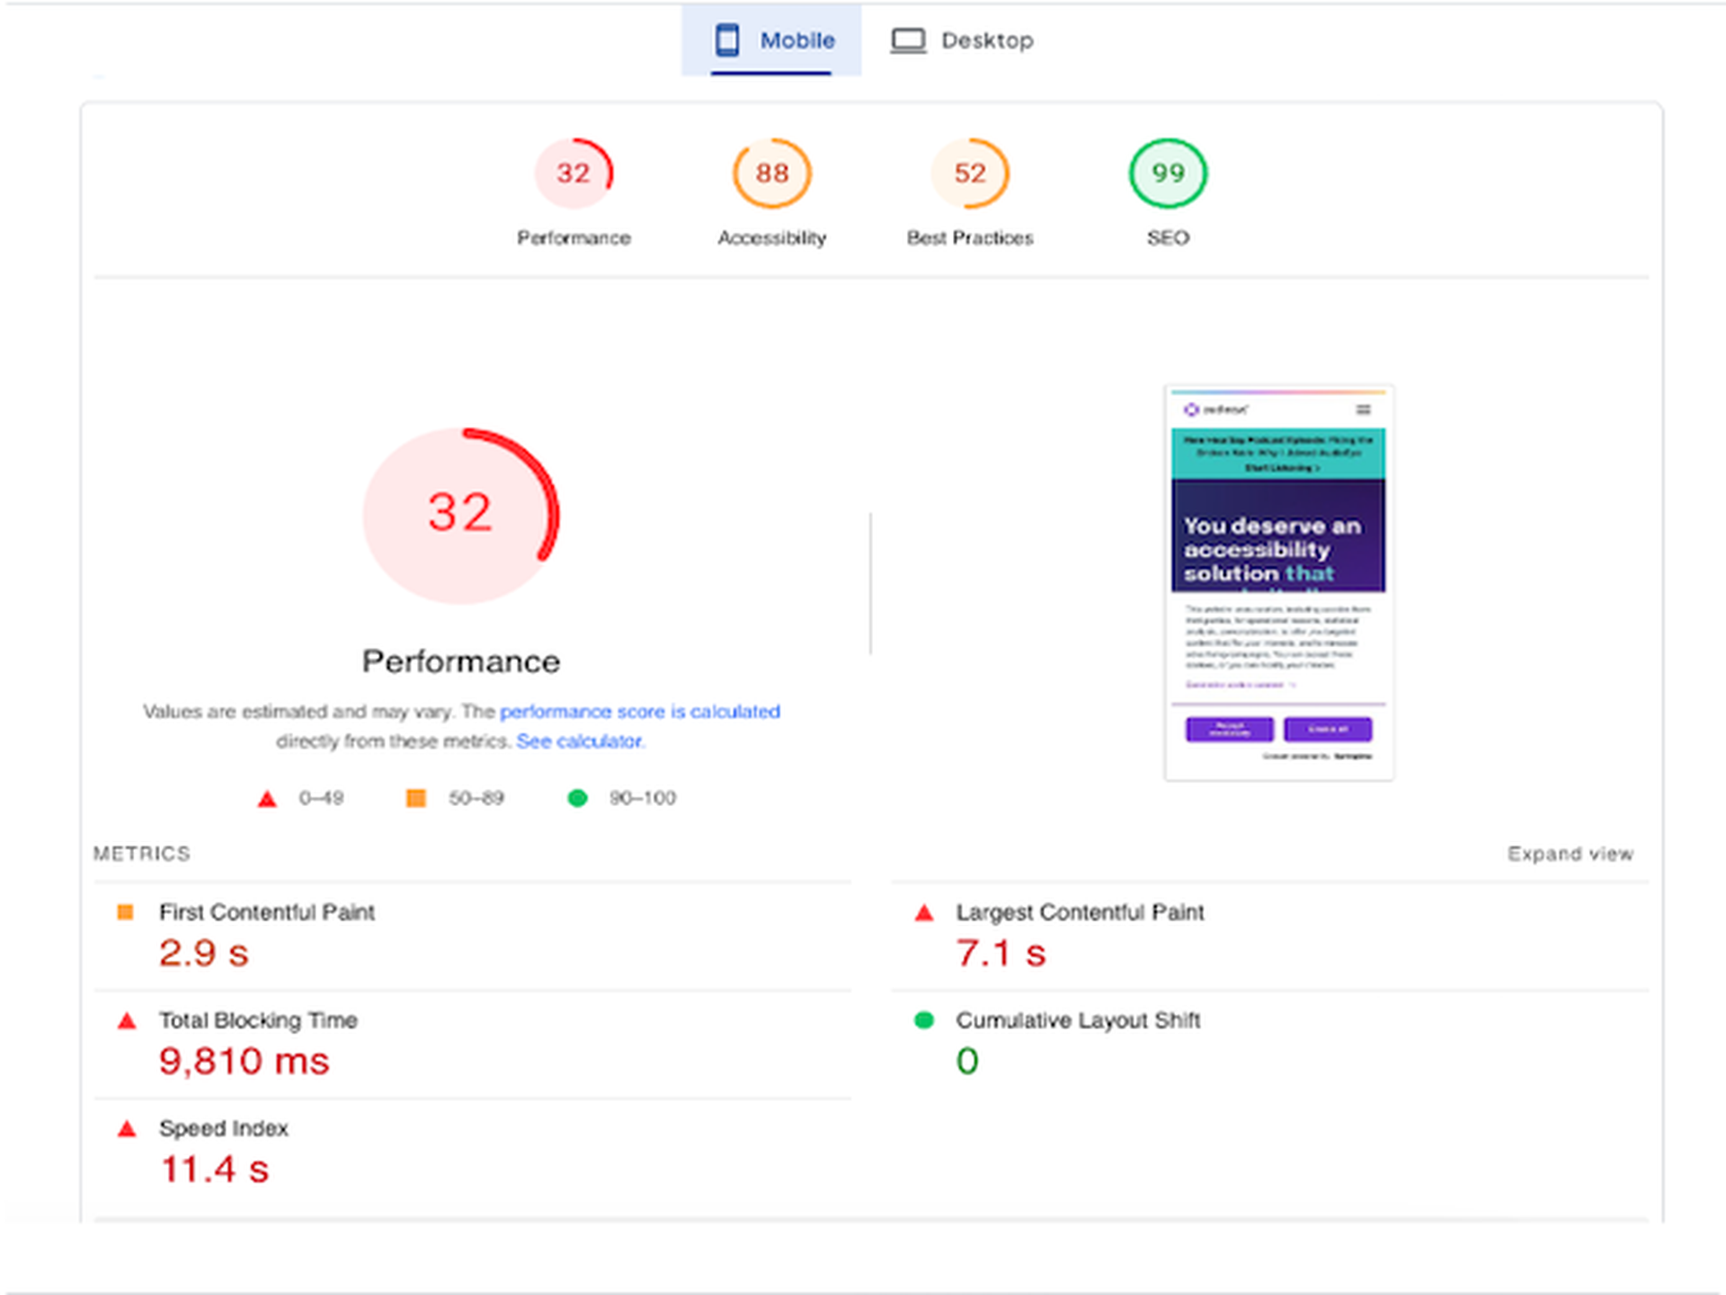Click the laptop icon beside the Desktop label

pyautogui.click(x=908, y=40)
